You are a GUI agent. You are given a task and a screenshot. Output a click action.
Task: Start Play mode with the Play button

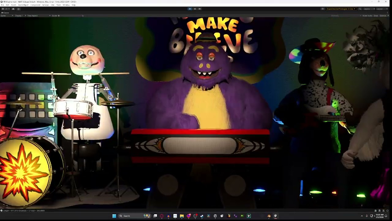tap(190, 9)
